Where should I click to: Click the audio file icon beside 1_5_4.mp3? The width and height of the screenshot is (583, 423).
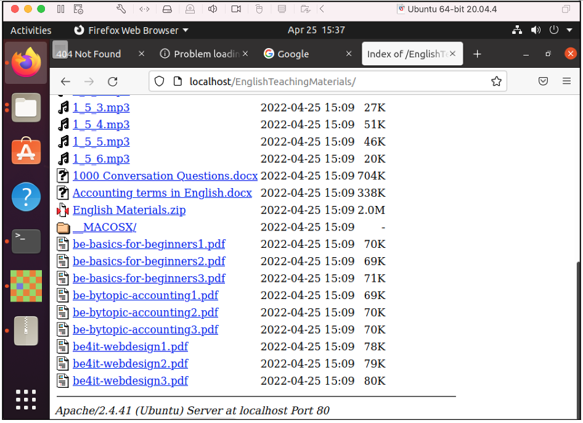tap(63, 125)
